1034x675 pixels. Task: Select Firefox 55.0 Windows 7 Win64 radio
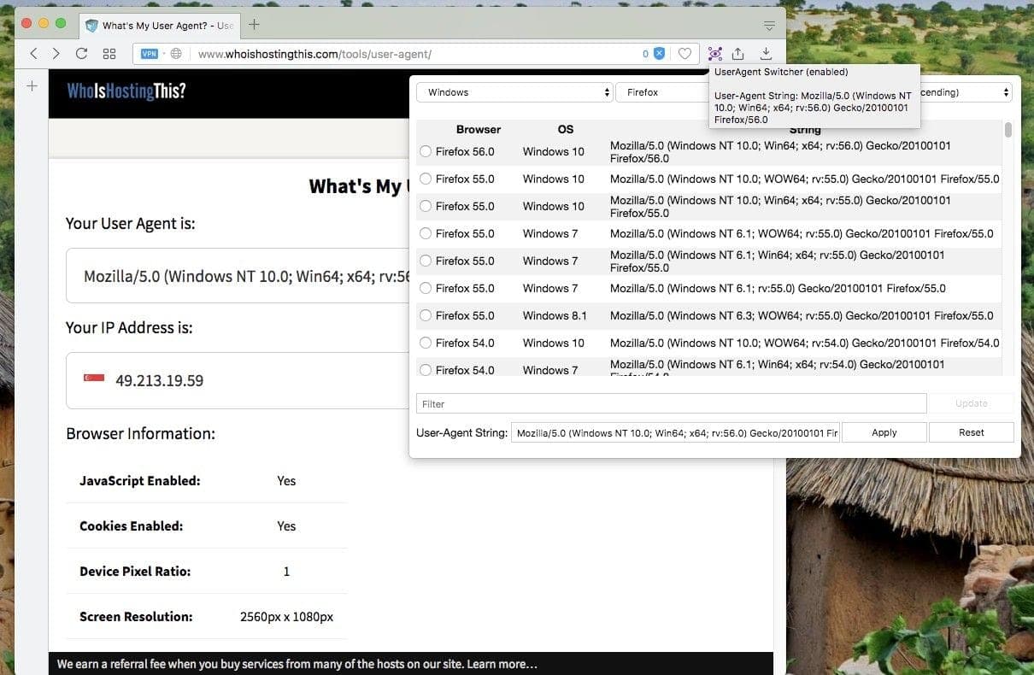(426, 261)
